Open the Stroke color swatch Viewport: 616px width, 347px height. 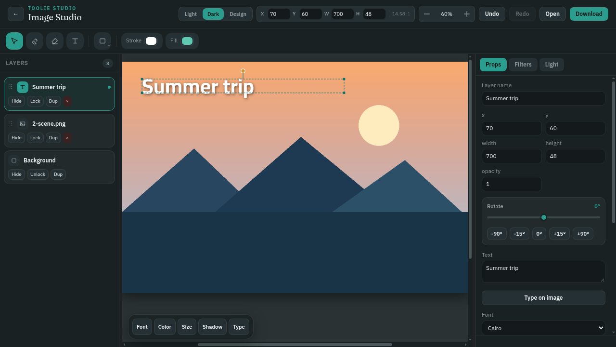pyautogui.click(x=151, y=41)
